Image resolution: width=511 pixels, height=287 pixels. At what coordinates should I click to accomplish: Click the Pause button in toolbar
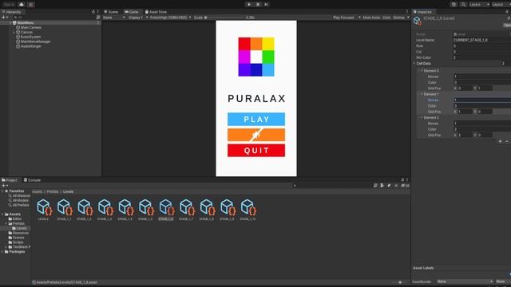(x=258, y=4)
